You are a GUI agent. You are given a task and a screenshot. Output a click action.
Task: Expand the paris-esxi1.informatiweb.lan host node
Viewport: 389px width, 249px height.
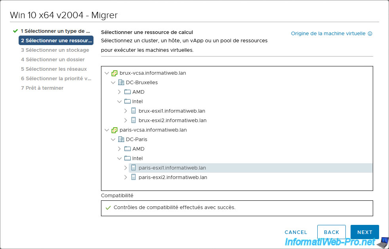pyautogui.click(x=126, y=168)
